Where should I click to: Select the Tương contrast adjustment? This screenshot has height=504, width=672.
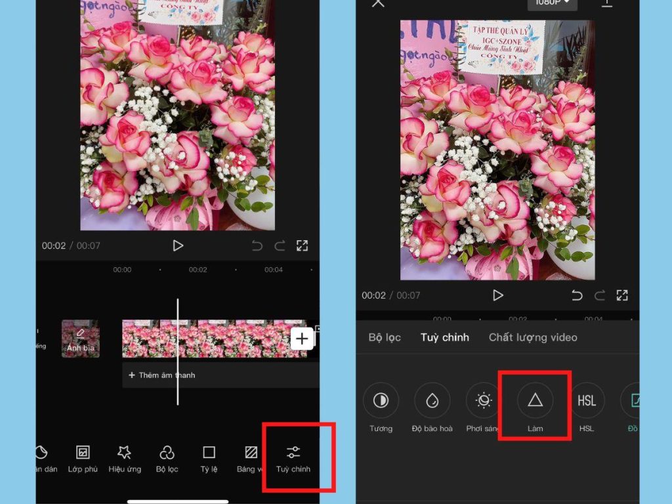pos(381,401)
